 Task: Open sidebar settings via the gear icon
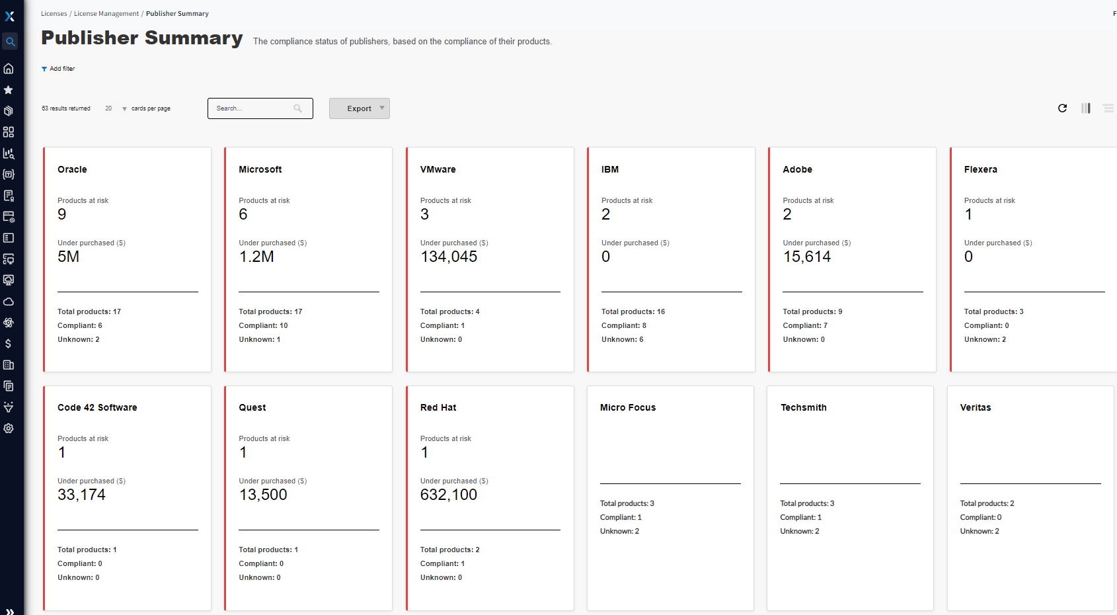click(9, 429)
